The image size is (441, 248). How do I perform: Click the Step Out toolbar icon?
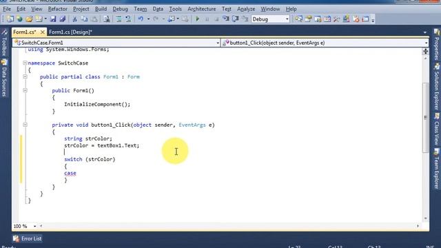tap(245, 19)
